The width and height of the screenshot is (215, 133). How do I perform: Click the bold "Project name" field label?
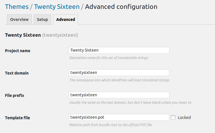(18, 51)
